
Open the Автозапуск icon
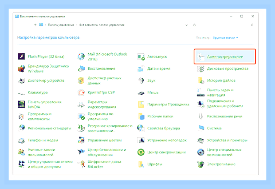tap(141, 56)
